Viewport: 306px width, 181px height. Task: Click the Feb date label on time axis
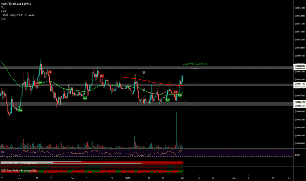pos(183,178)
